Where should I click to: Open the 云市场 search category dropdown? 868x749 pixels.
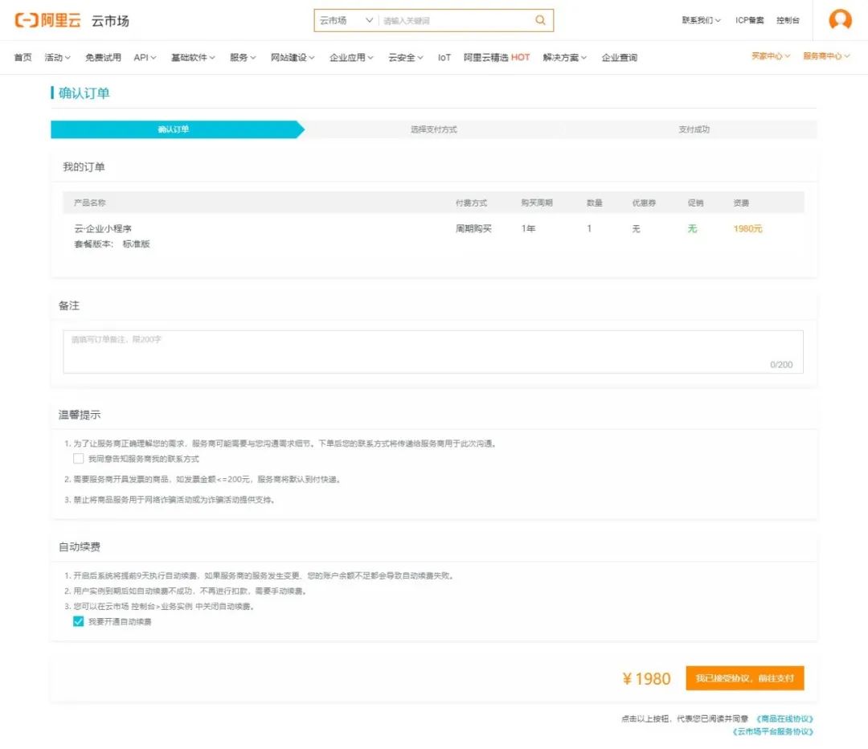346,20
